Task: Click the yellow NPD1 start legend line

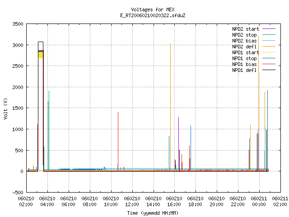Action: click(x=269, y=52)
